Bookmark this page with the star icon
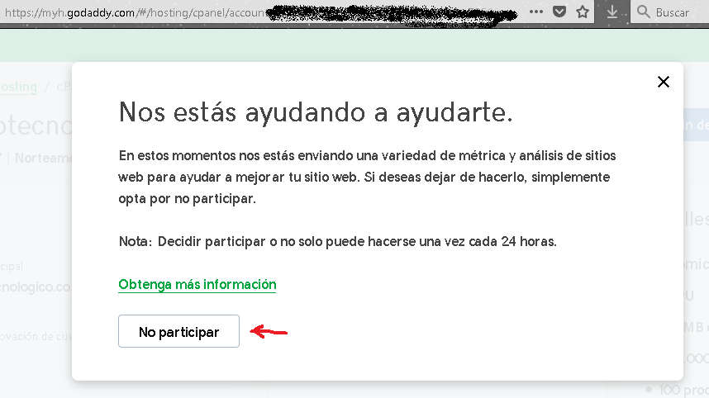Viewport: 709px width, 398px height. pos(583,12)
